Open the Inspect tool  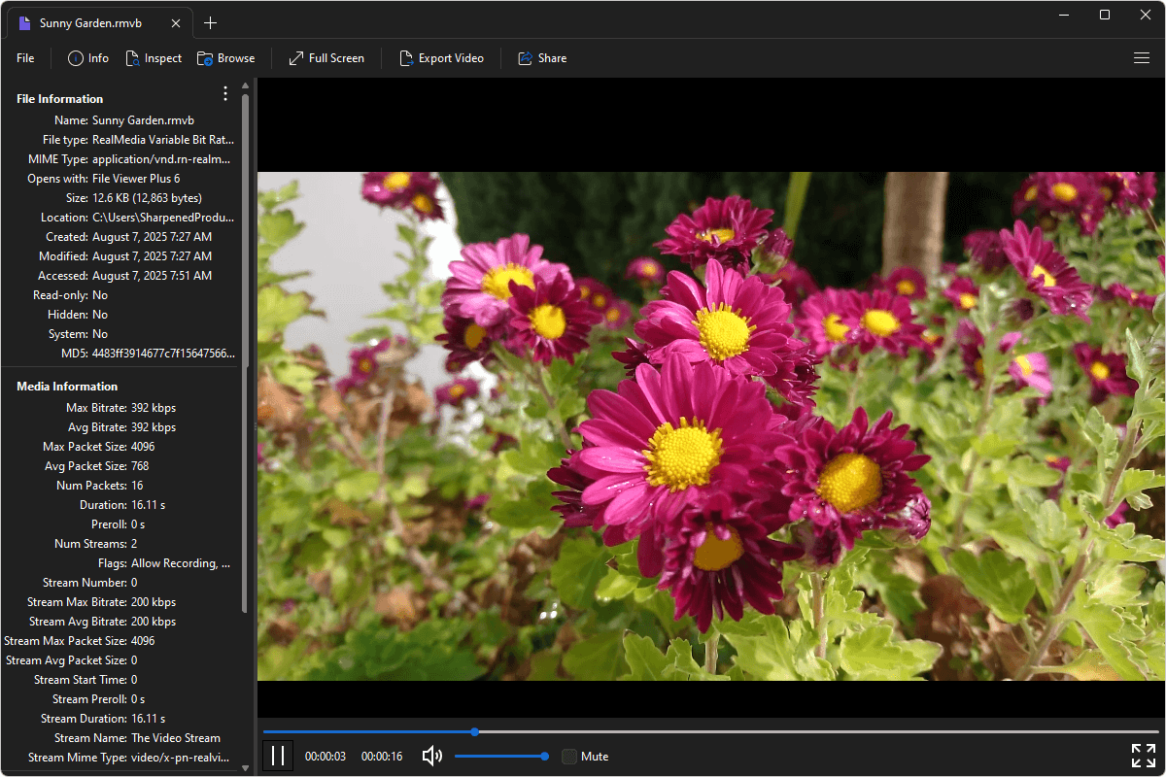[x=154, y=58]
